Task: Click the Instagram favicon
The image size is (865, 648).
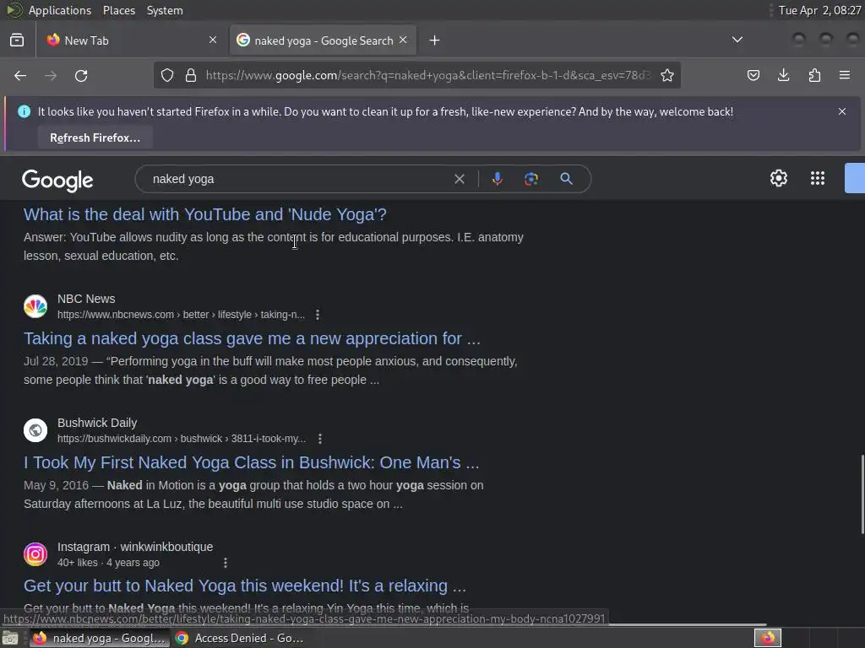Action: point(35,554)
